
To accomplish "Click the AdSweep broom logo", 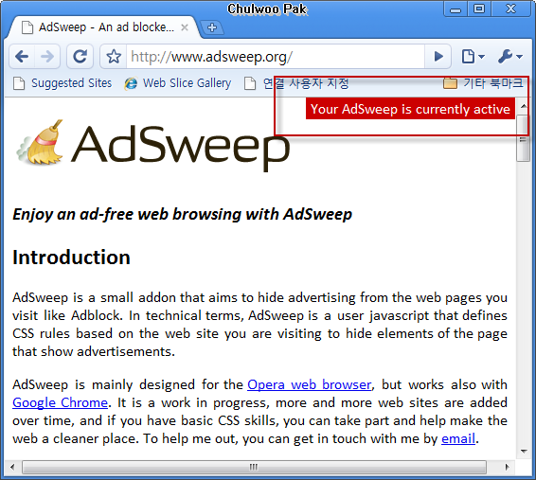I will pos(152,146).
